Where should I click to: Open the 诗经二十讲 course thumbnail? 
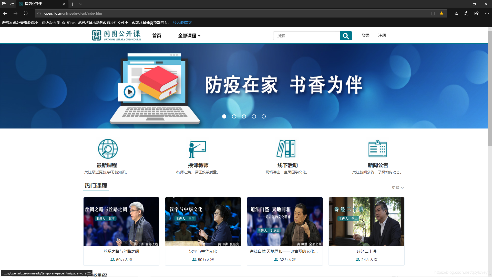coord(366,221)
